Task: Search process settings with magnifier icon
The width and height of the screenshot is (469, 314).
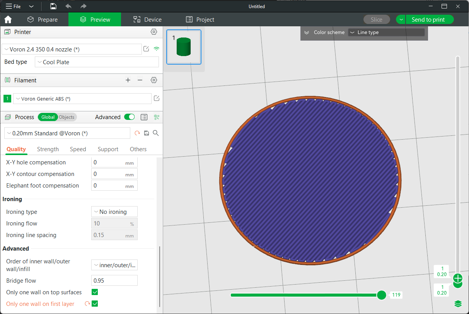Action: (156, 133)
